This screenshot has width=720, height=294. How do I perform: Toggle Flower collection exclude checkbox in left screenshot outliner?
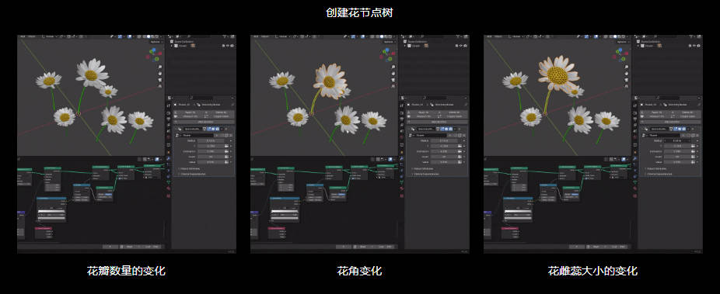[x=223, y=46]
